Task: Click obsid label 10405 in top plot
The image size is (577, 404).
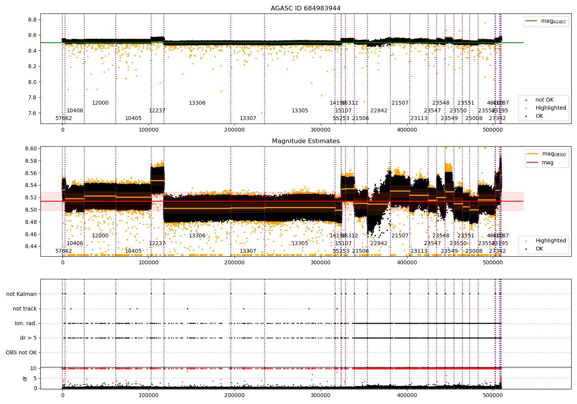Action: click(133, 119)
